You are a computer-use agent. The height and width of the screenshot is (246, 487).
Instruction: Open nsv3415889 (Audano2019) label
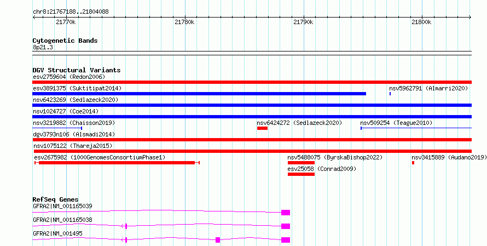point(449,157)
